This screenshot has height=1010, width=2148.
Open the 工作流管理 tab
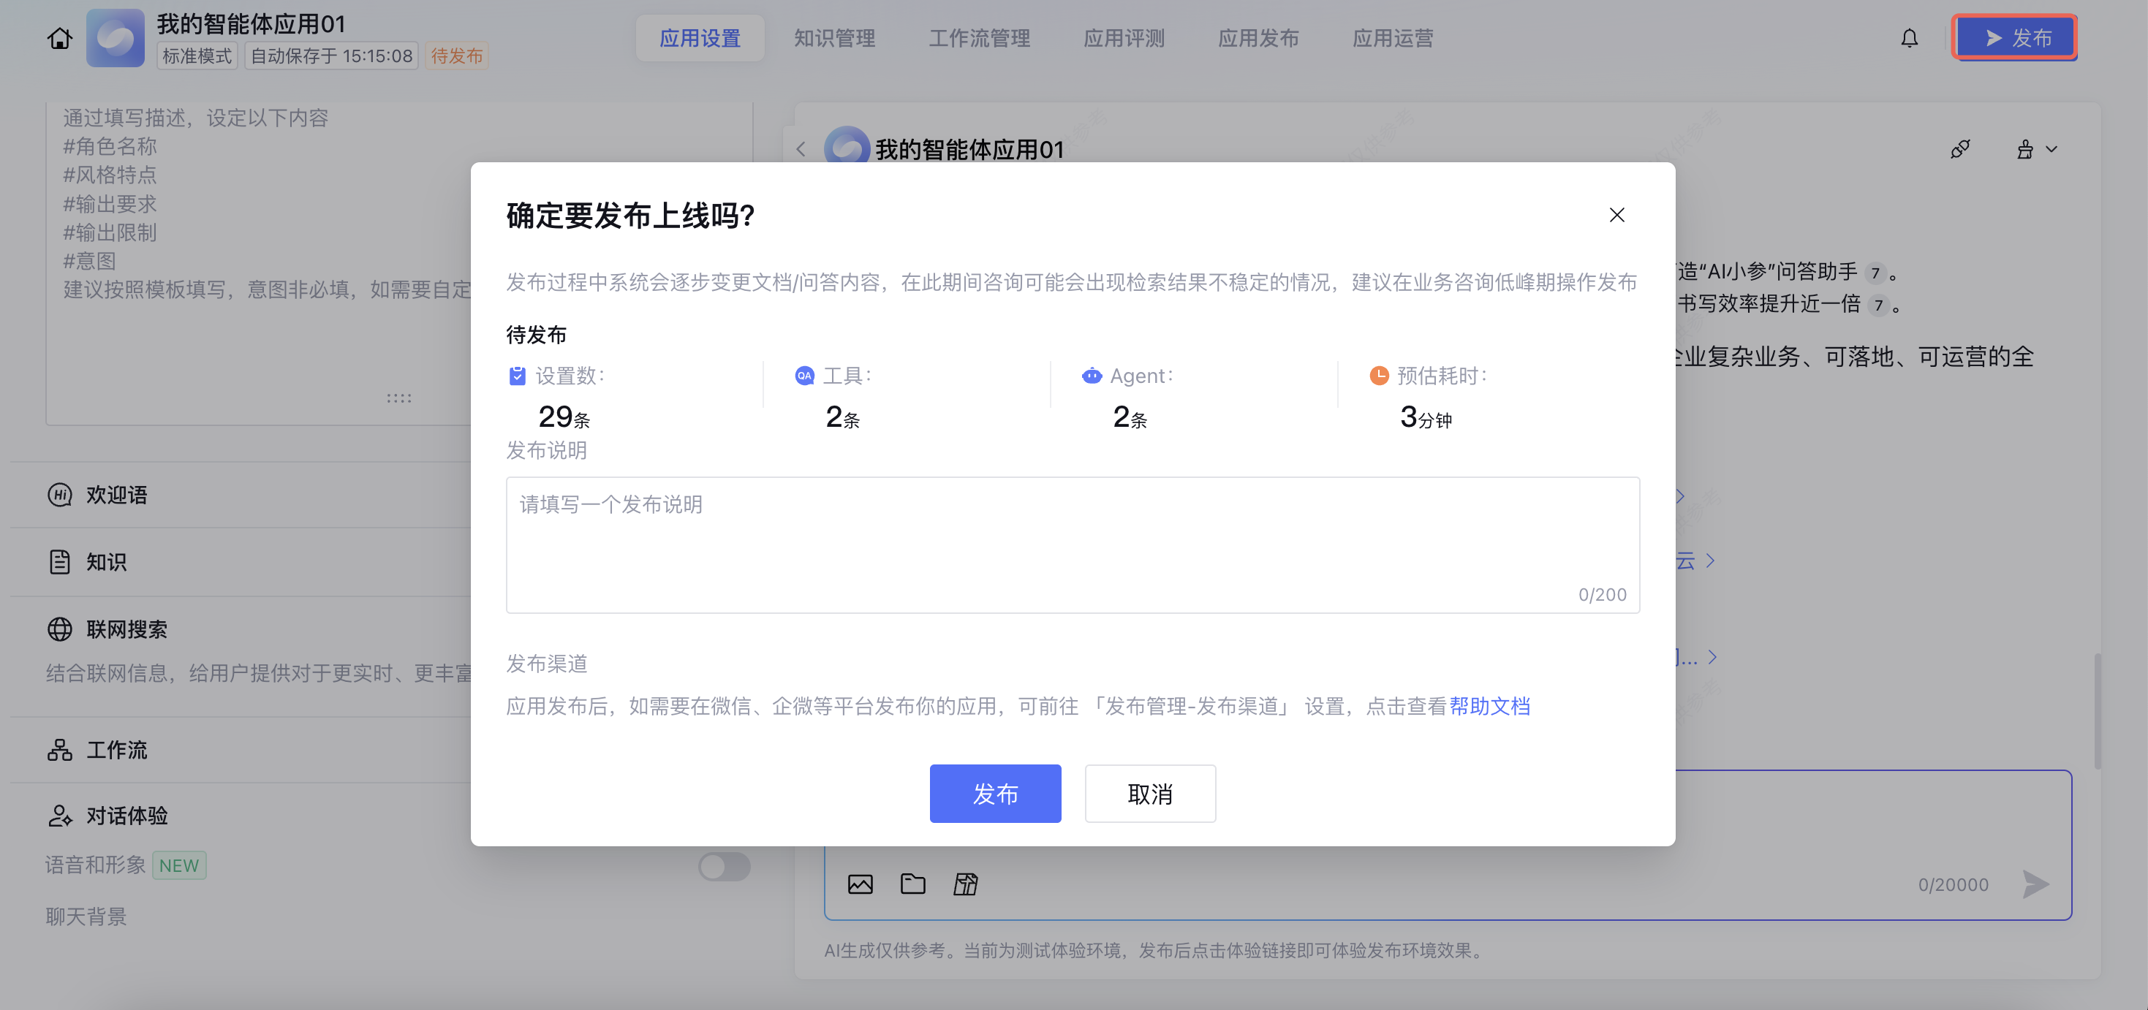click(979, 38)
